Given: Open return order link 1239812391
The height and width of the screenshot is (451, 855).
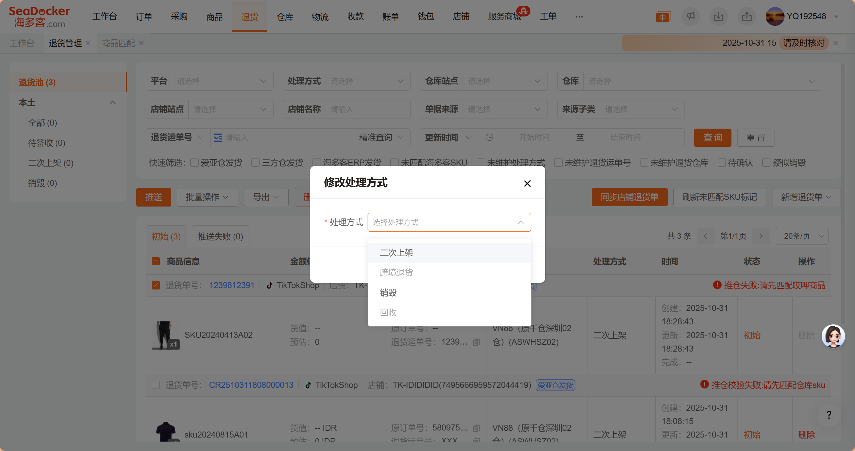Looking at the screenshot, I should pyautogui.click(x=232, y=285).
